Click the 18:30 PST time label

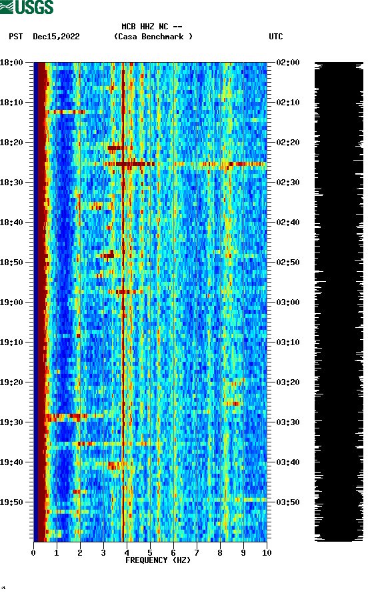tap(11, 182)
